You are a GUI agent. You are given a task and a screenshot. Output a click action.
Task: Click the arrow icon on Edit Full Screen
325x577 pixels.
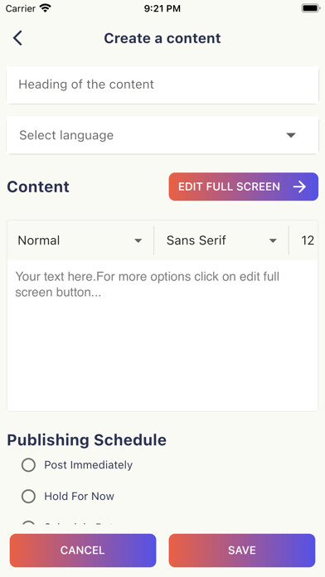299,187
